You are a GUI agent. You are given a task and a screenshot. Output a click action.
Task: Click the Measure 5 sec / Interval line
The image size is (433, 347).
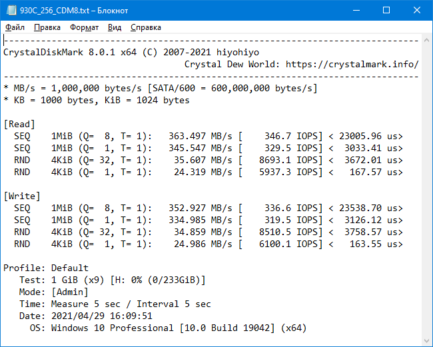point(115,304)
